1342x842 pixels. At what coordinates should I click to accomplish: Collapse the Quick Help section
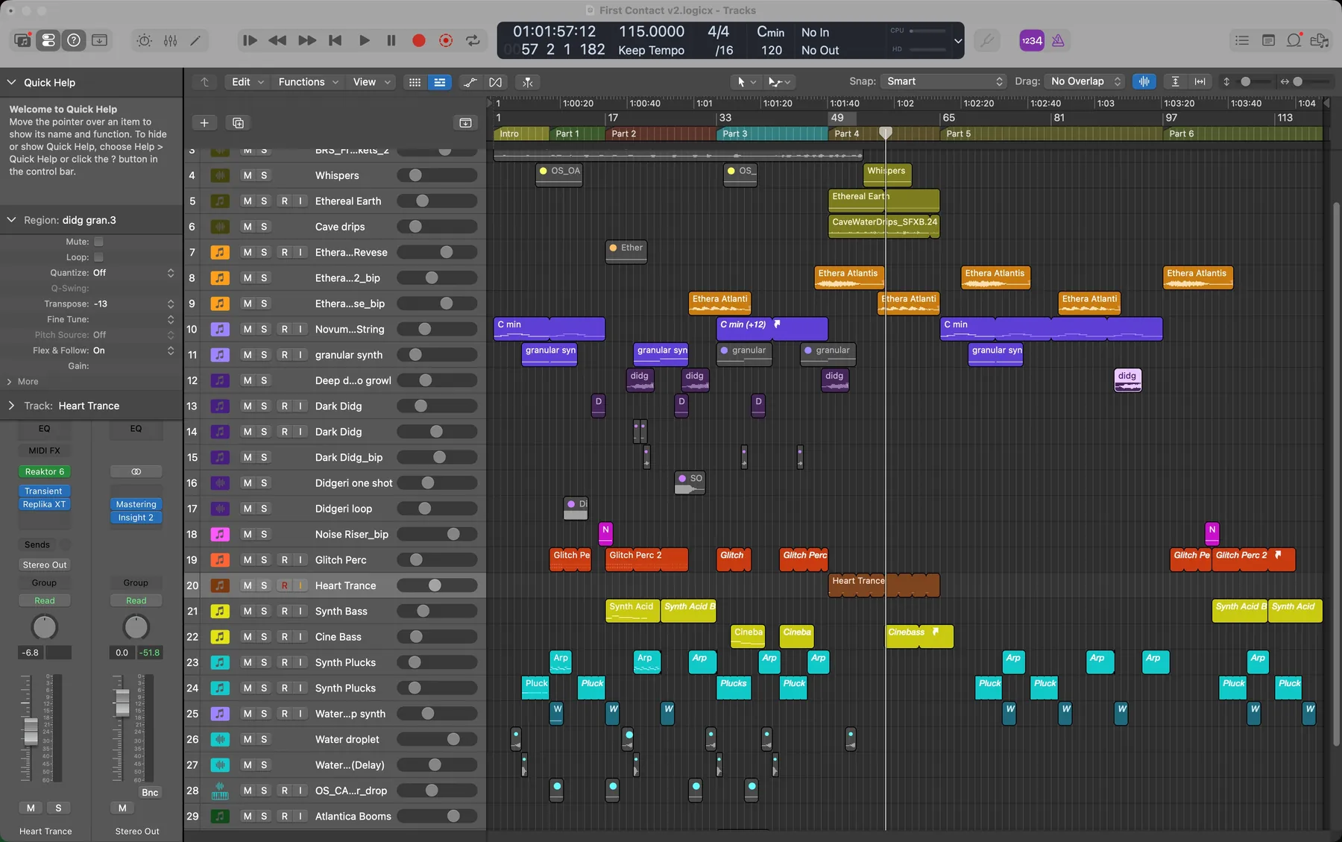click(x=11, y=82)
